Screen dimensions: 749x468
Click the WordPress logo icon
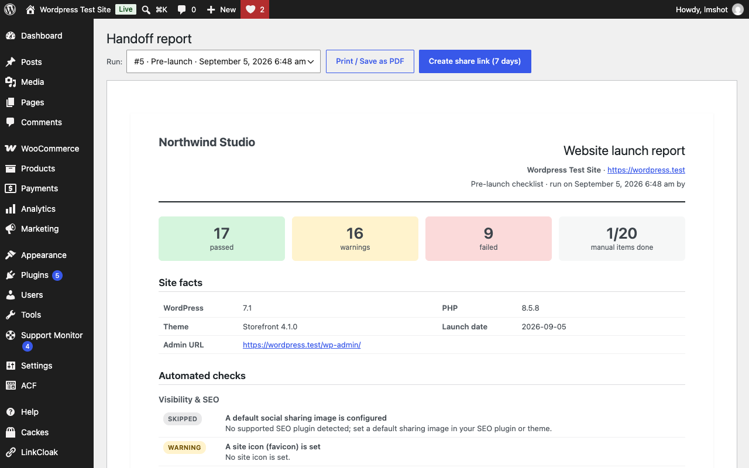coord(10,9)
